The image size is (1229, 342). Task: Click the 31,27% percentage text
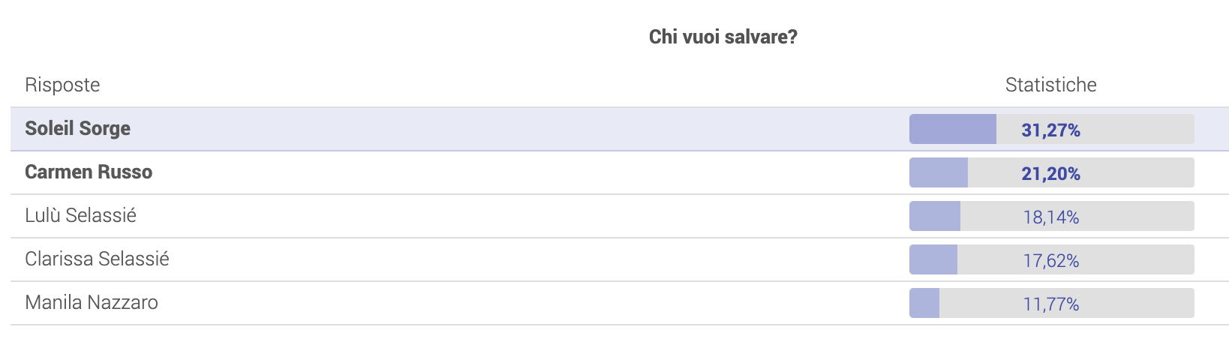(x=1051, y=130)
